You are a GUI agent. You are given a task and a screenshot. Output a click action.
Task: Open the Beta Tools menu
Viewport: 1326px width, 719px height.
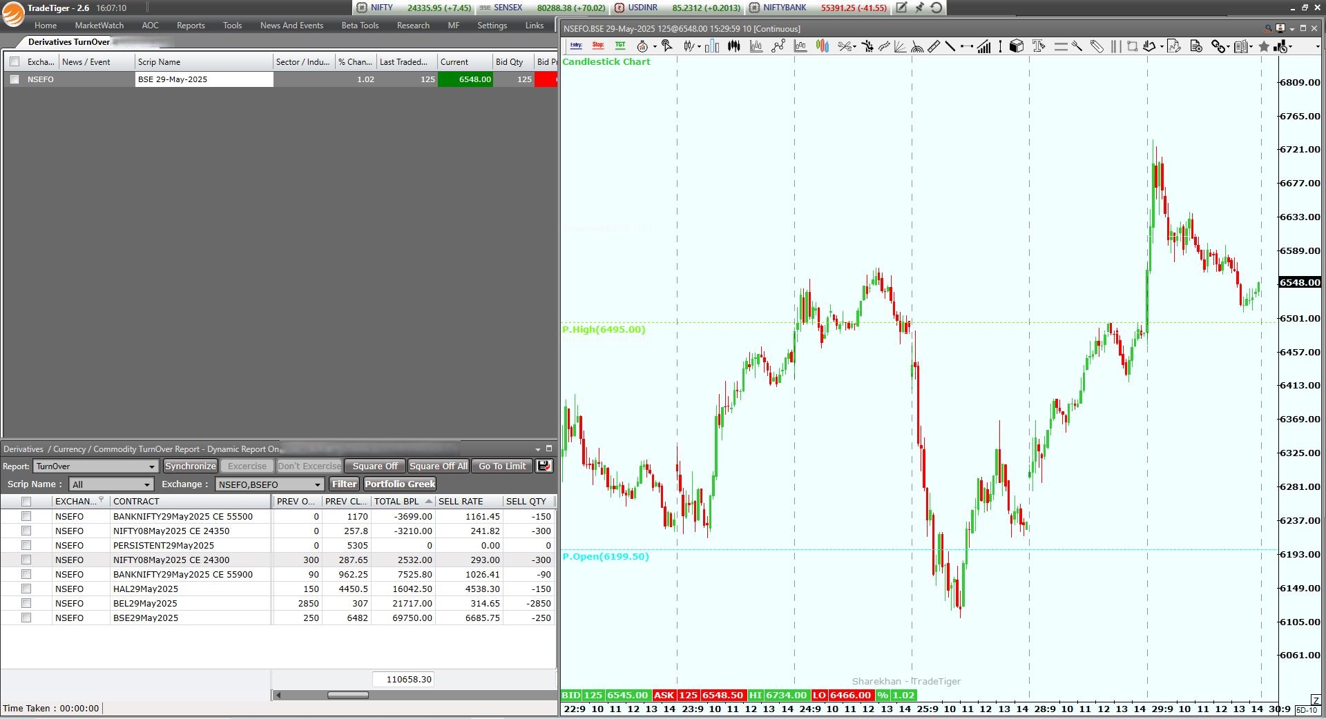pos(360,26)
